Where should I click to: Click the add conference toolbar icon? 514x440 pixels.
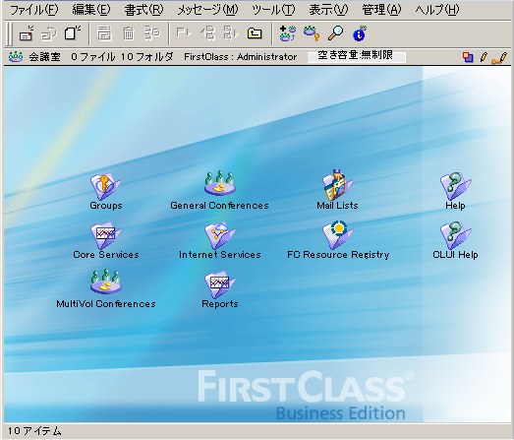point(288,33)
